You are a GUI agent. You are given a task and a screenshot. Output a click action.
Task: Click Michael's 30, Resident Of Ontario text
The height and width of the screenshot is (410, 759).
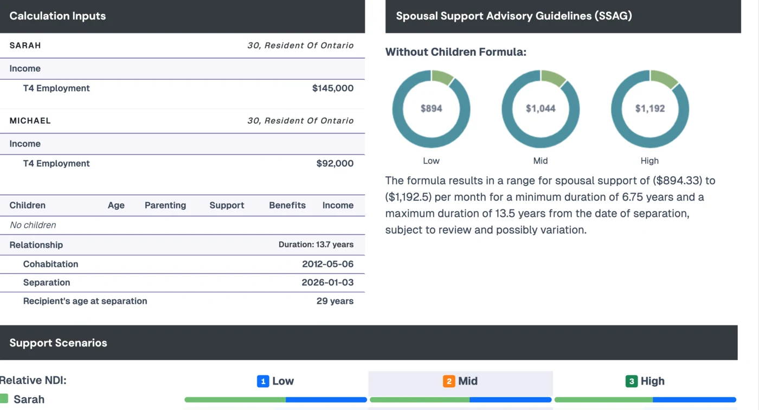300,121
